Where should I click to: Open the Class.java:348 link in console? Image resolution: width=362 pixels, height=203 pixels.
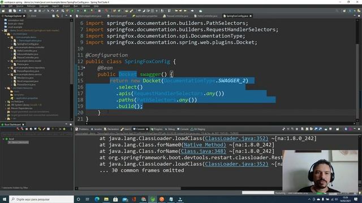point(203,152)
